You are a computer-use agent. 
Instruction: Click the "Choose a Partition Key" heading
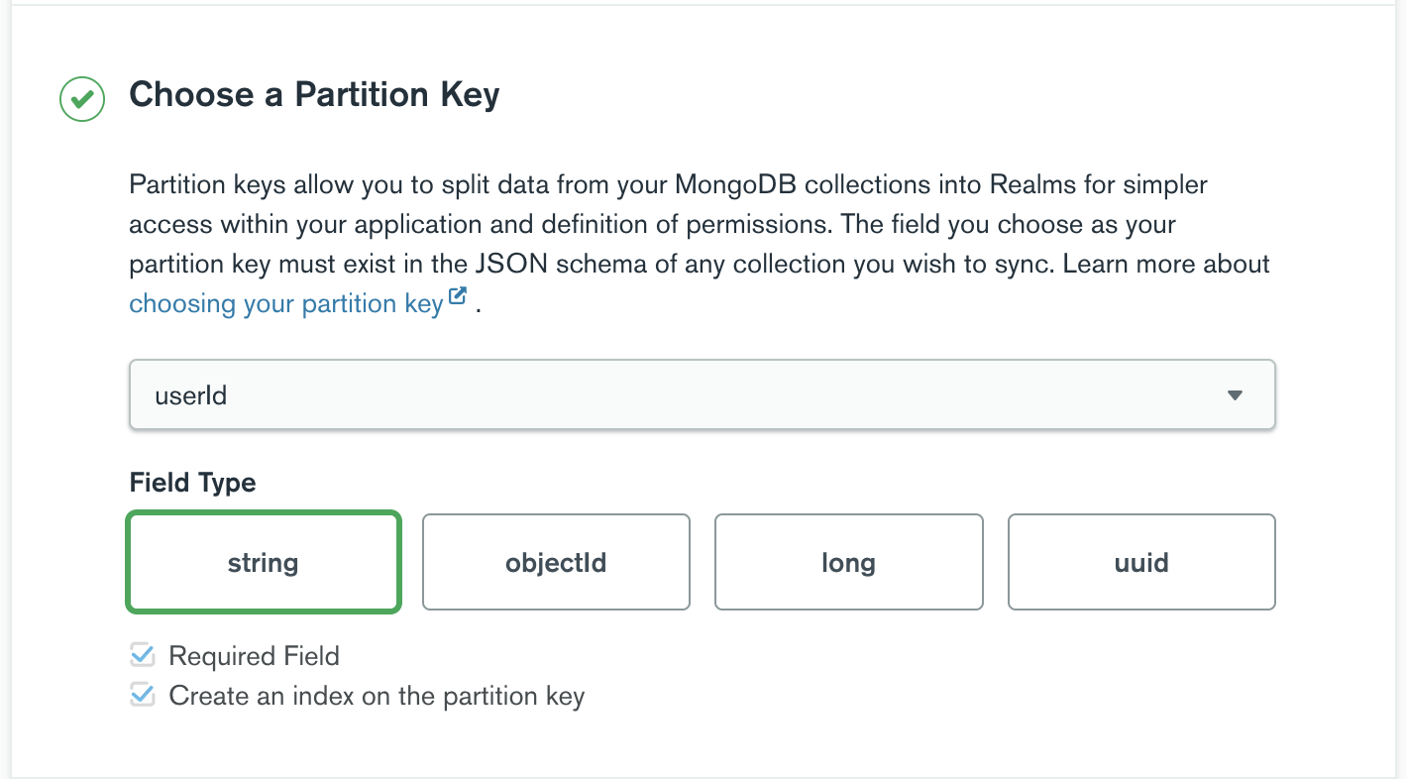pos(314,95)
